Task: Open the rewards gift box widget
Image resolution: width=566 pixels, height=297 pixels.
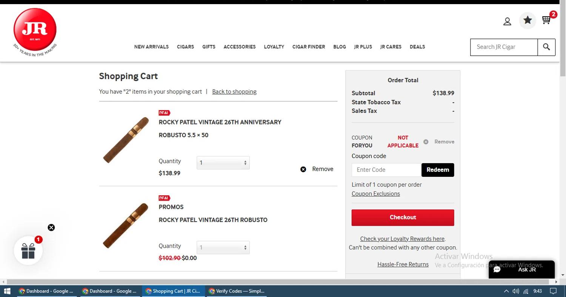Action: tap(28, 251)
